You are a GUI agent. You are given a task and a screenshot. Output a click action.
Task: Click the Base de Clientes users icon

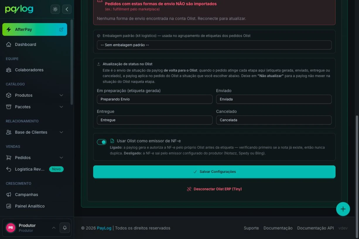(x=9, y=132)
